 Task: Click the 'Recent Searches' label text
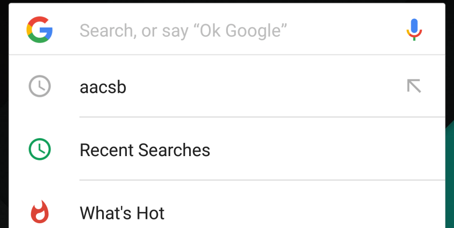click(x=145, y=150)
